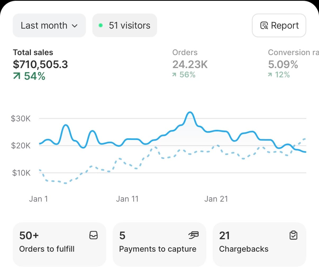Screen dimensions: 319x271
Task: Click the arrow icon beside the 12% conversion growth
Action: pos(270,75)
